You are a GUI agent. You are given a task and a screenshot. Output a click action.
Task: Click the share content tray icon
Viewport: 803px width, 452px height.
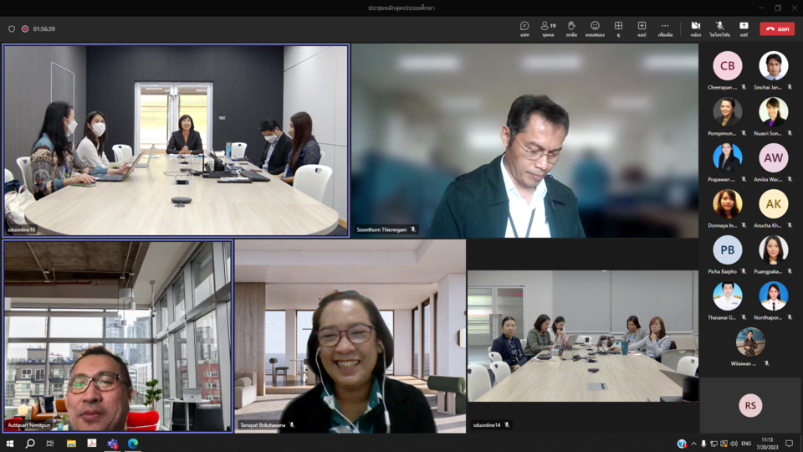click(744, 28)
